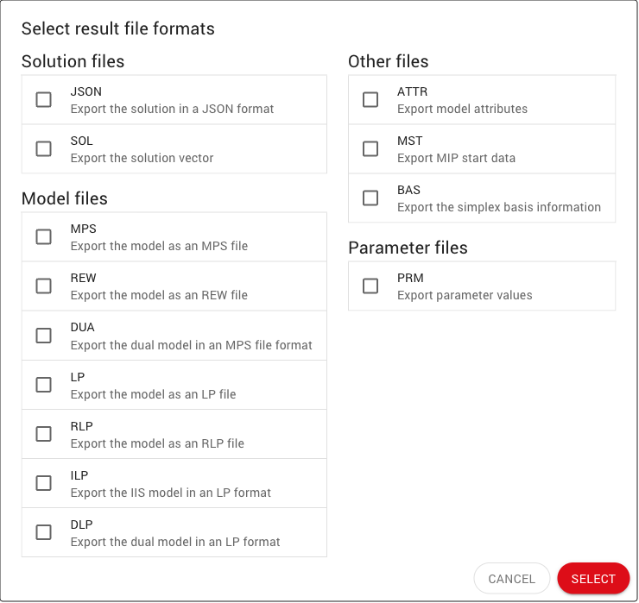
Task: Click 'Export the simplex basis information' description
Action: [x=498, y=208]
